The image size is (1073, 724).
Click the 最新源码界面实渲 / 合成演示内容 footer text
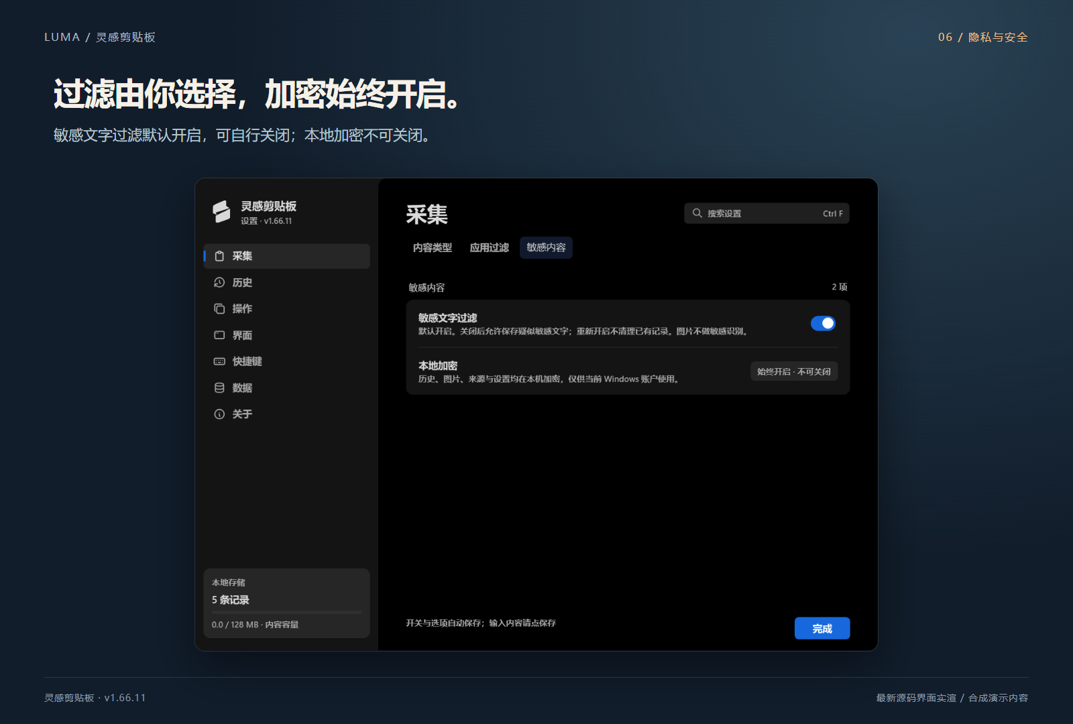952,698
